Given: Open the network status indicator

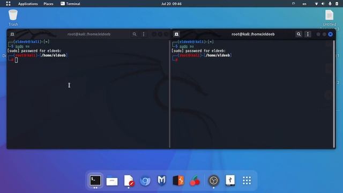Looking at the screenshot, I should pos(316,4).
